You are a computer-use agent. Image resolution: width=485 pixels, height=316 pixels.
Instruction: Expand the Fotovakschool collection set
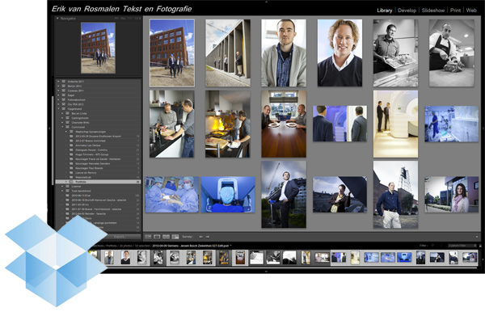[58, 100]
